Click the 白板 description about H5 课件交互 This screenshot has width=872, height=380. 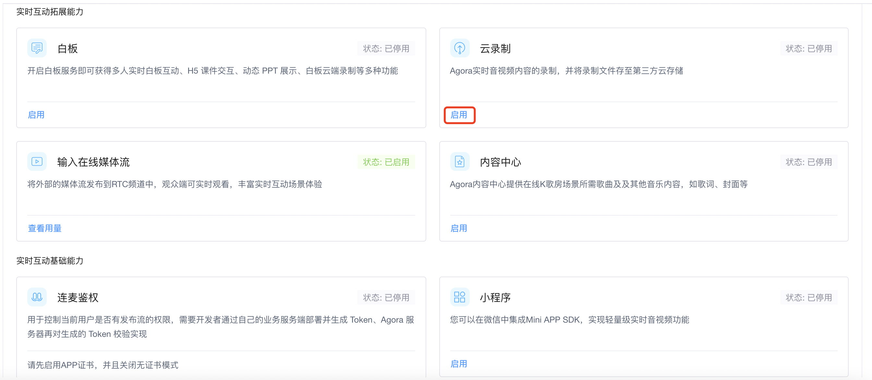click(x=212, y=70)
